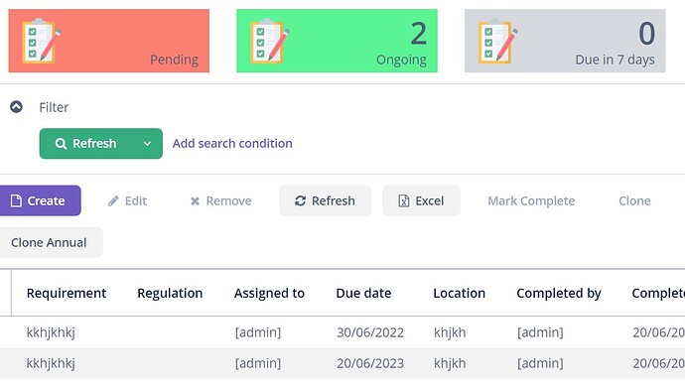
Task: Click the pencil icon beside Edit
Action: tap(113, 200)
